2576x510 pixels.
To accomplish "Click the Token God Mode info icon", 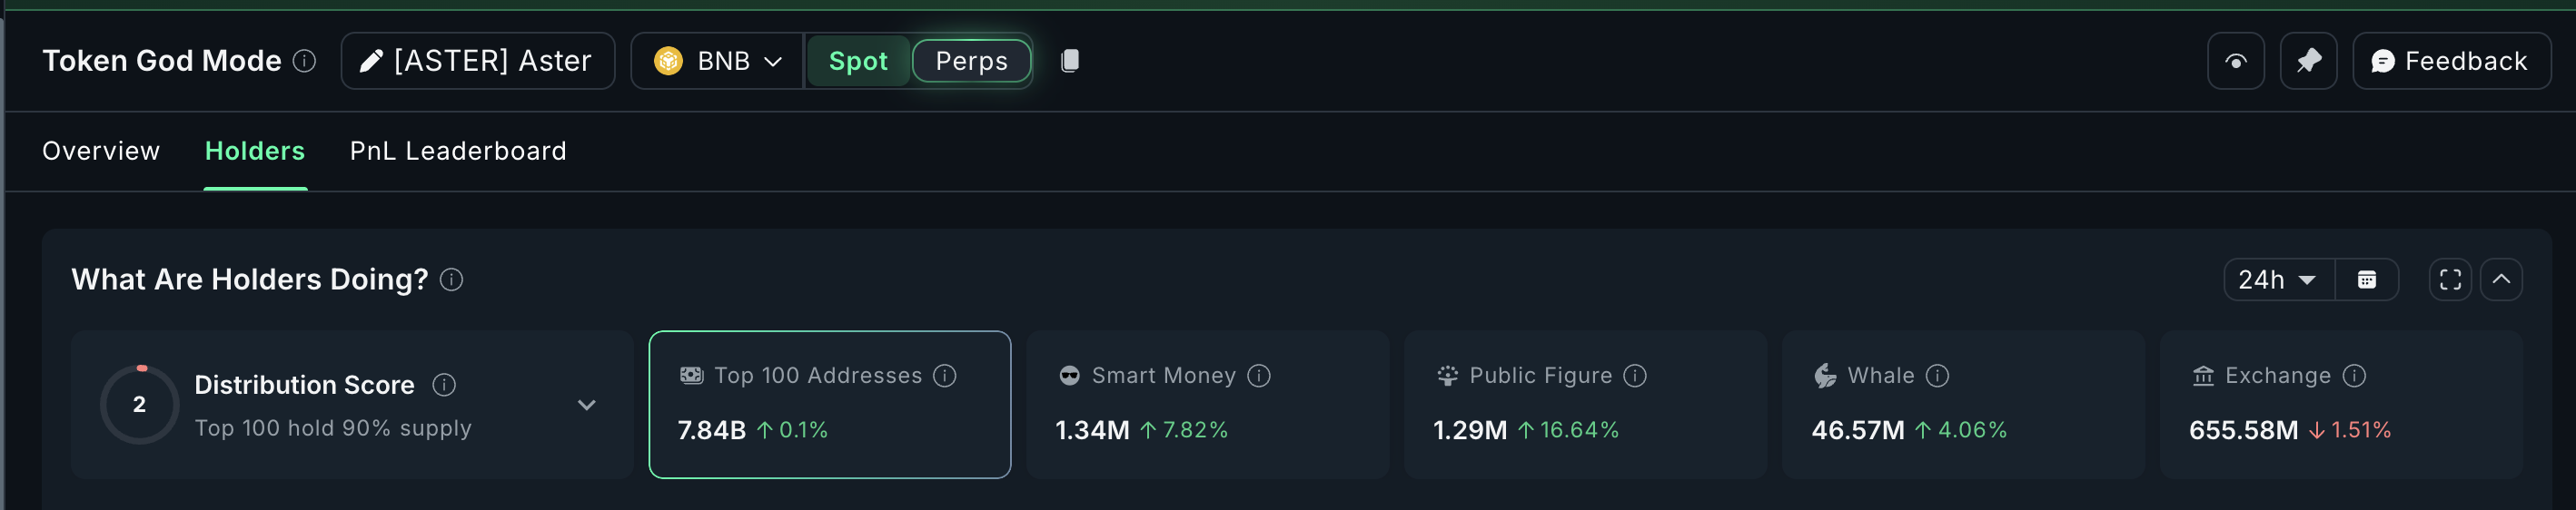I will pyautogui.click(x=304, y=61).
